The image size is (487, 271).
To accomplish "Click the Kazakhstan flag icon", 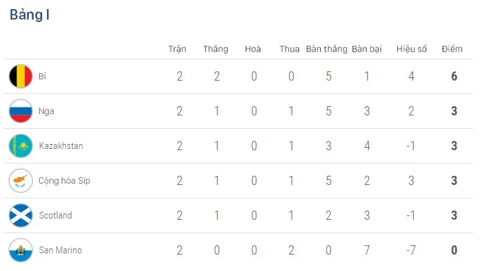I will coord(21,146).
